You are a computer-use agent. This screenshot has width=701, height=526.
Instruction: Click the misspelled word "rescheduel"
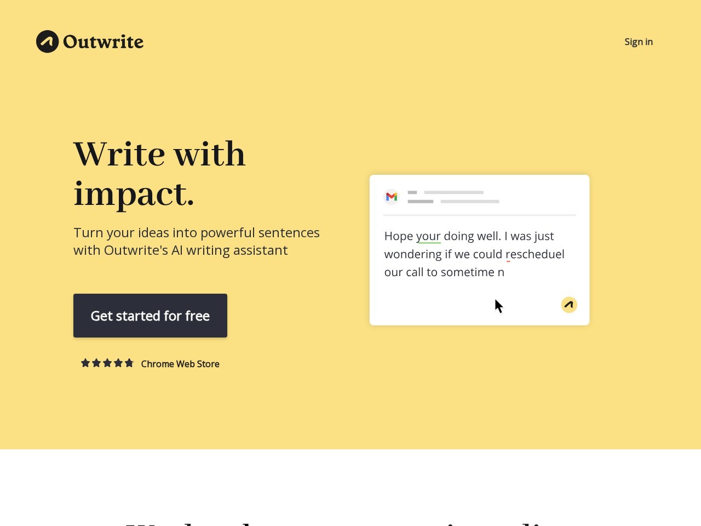[535, 254]
